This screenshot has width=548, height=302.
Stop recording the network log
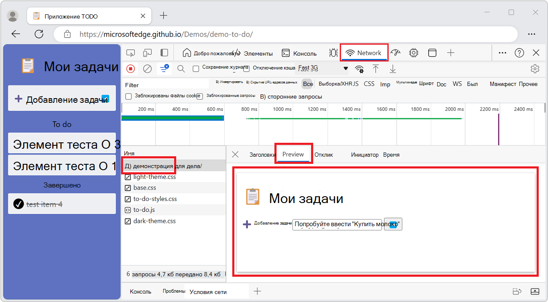pos(130,68)
